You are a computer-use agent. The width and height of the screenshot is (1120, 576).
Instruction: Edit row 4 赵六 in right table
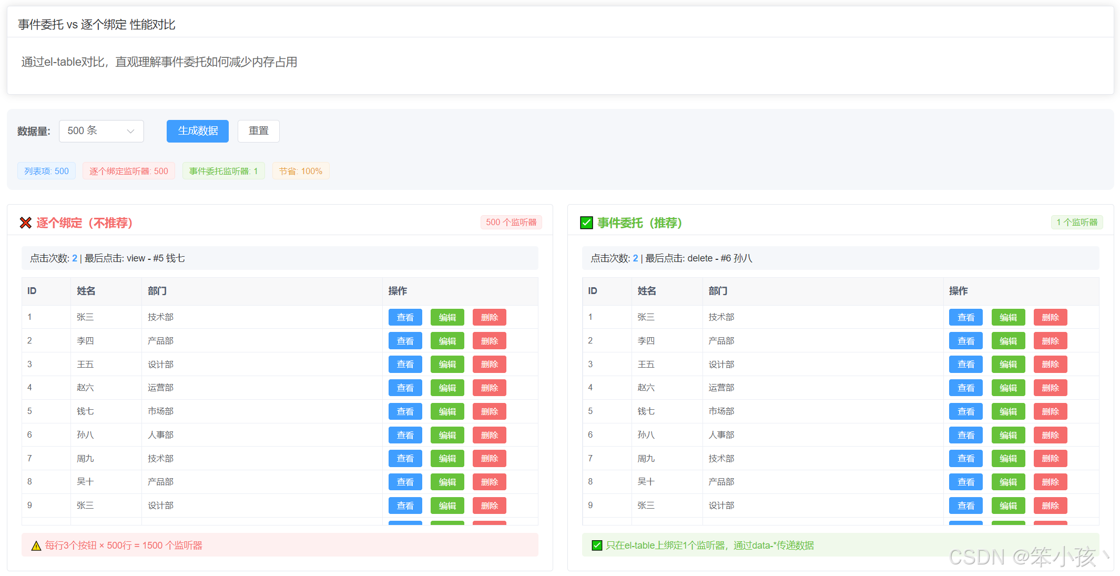[1009, 388]
